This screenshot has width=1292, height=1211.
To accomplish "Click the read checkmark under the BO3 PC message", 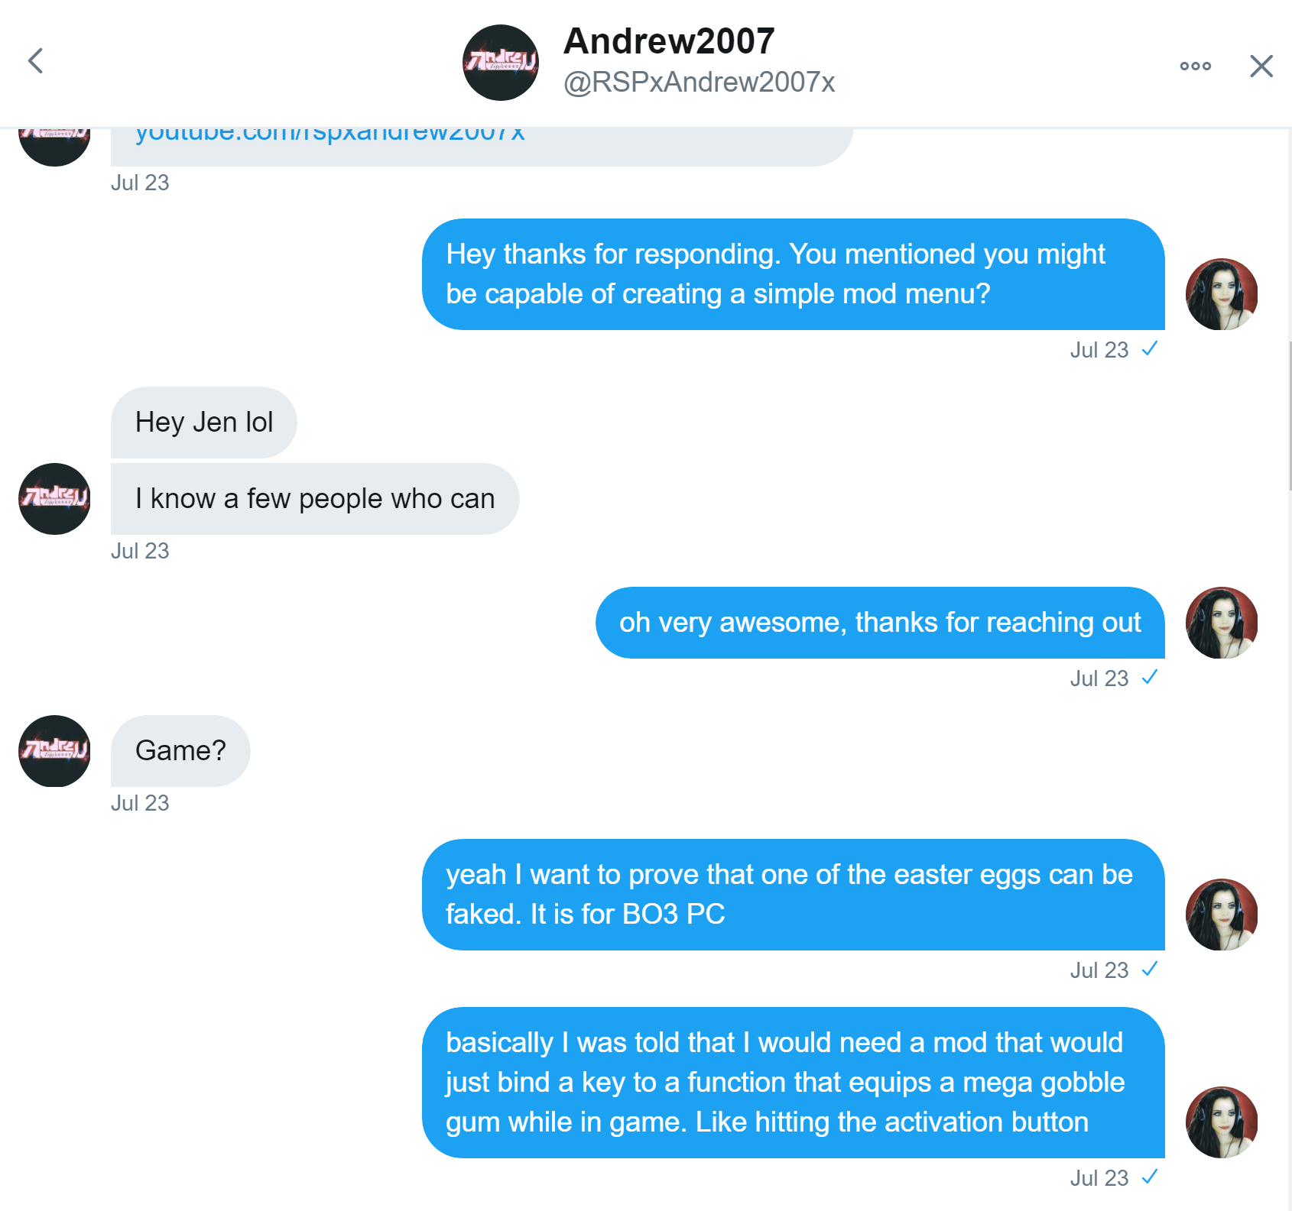I will (x=1150, y=969).
